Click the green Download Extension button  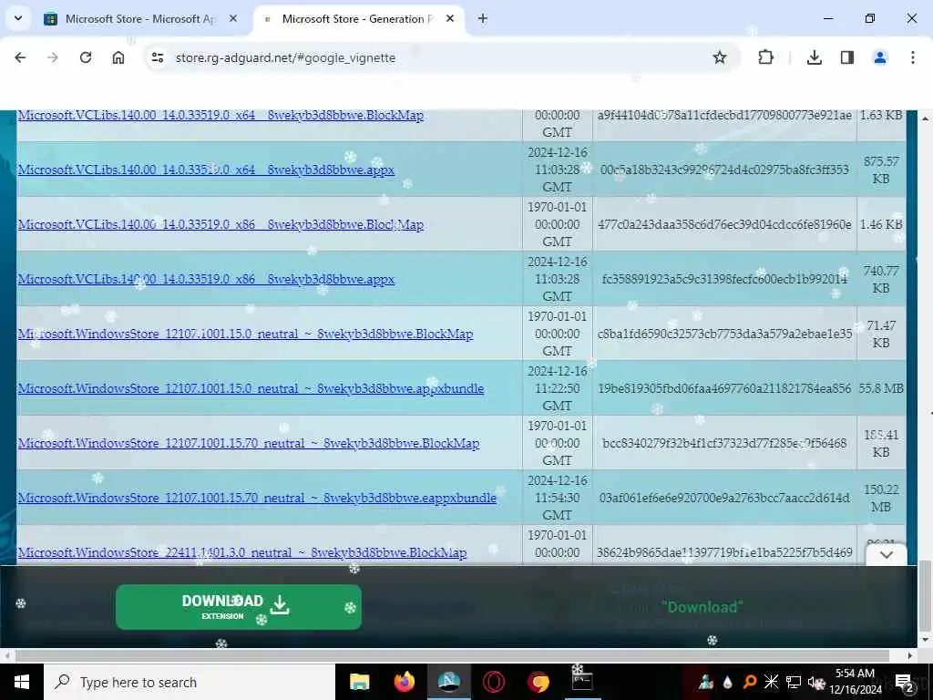239,606
